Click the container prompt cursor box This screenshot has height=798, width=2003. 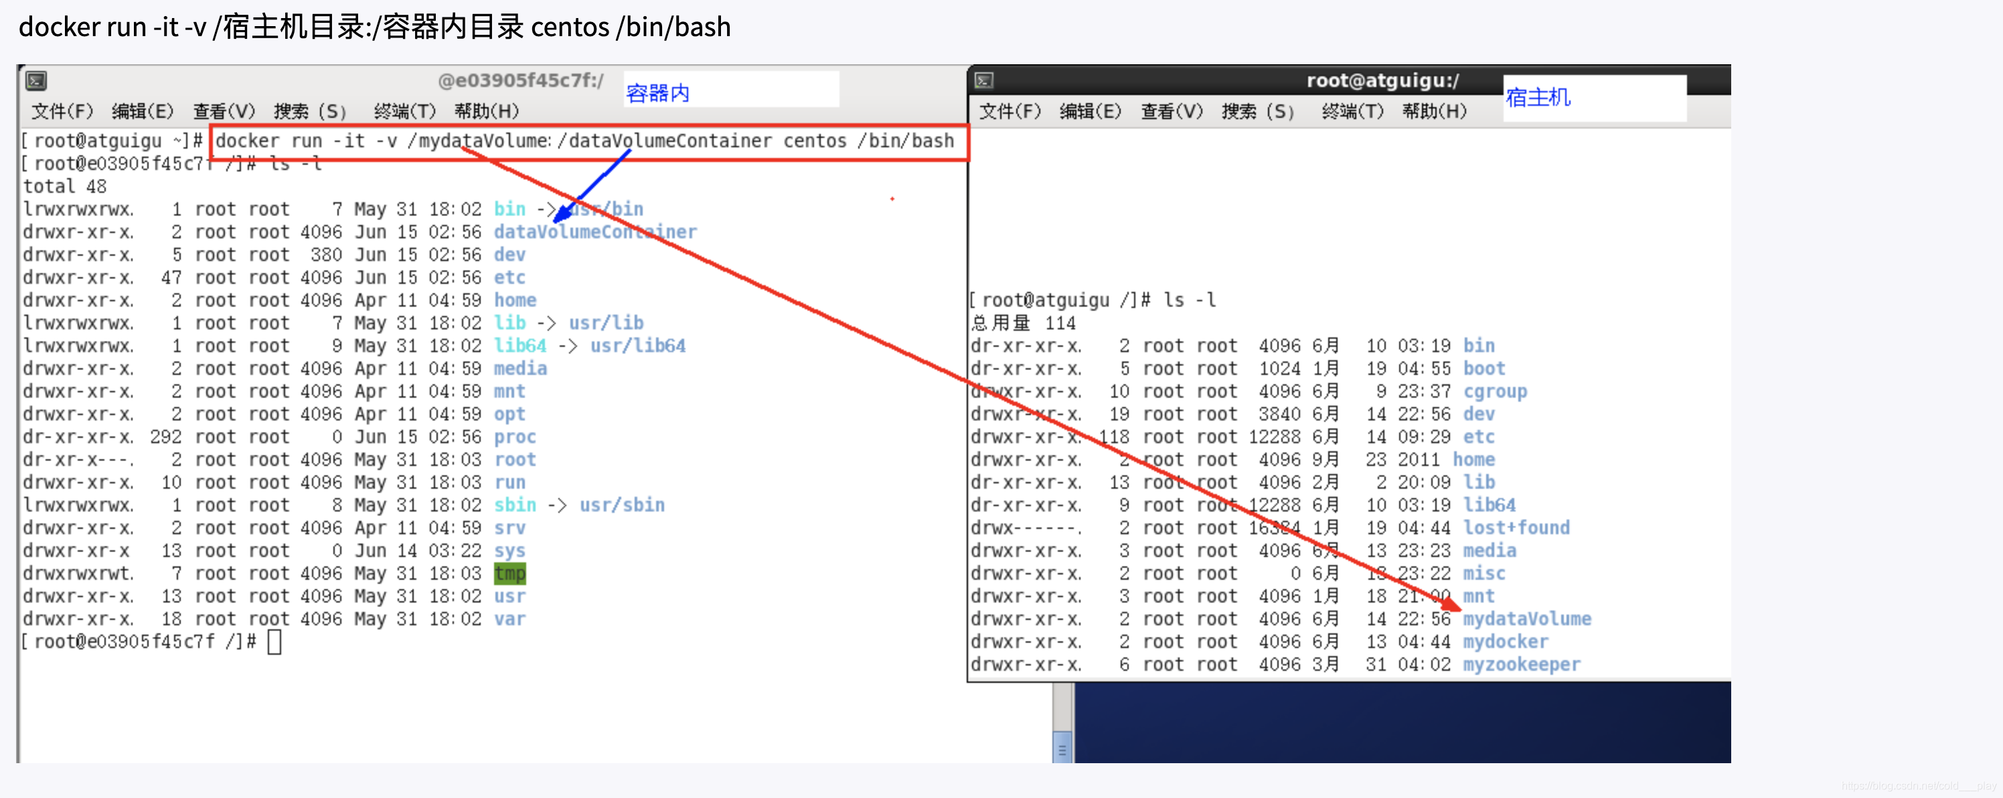coord(274,643)
